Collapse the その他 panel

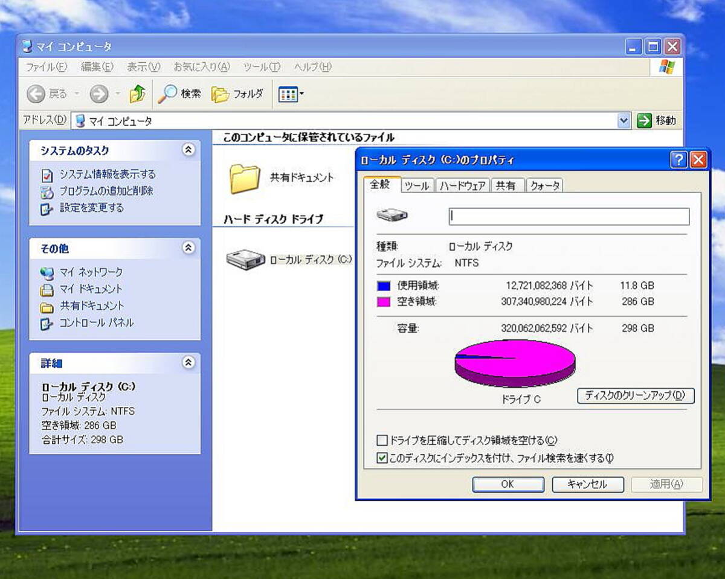point(188,248)
